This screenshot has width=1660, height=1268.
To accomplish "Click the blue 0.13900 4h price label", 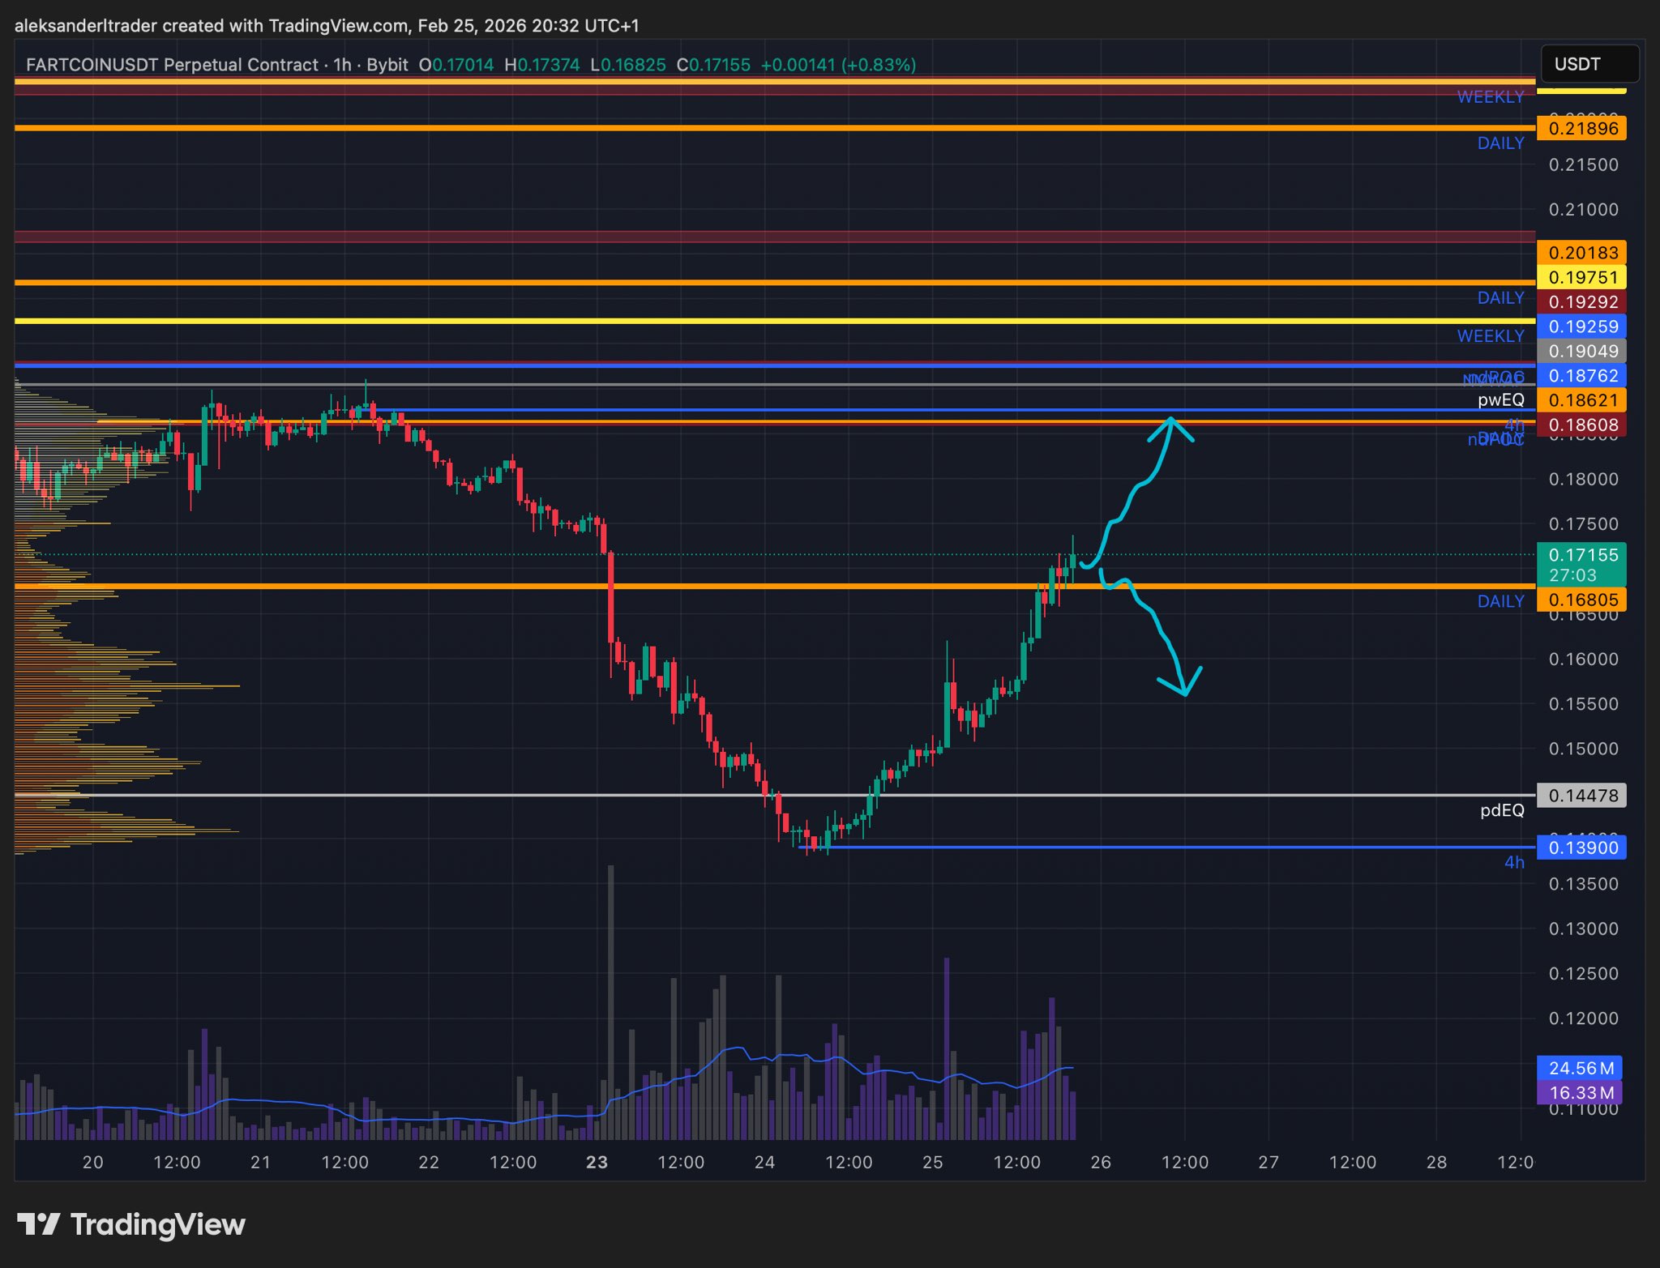I will pyautogui.click(x=1581, y=848).
